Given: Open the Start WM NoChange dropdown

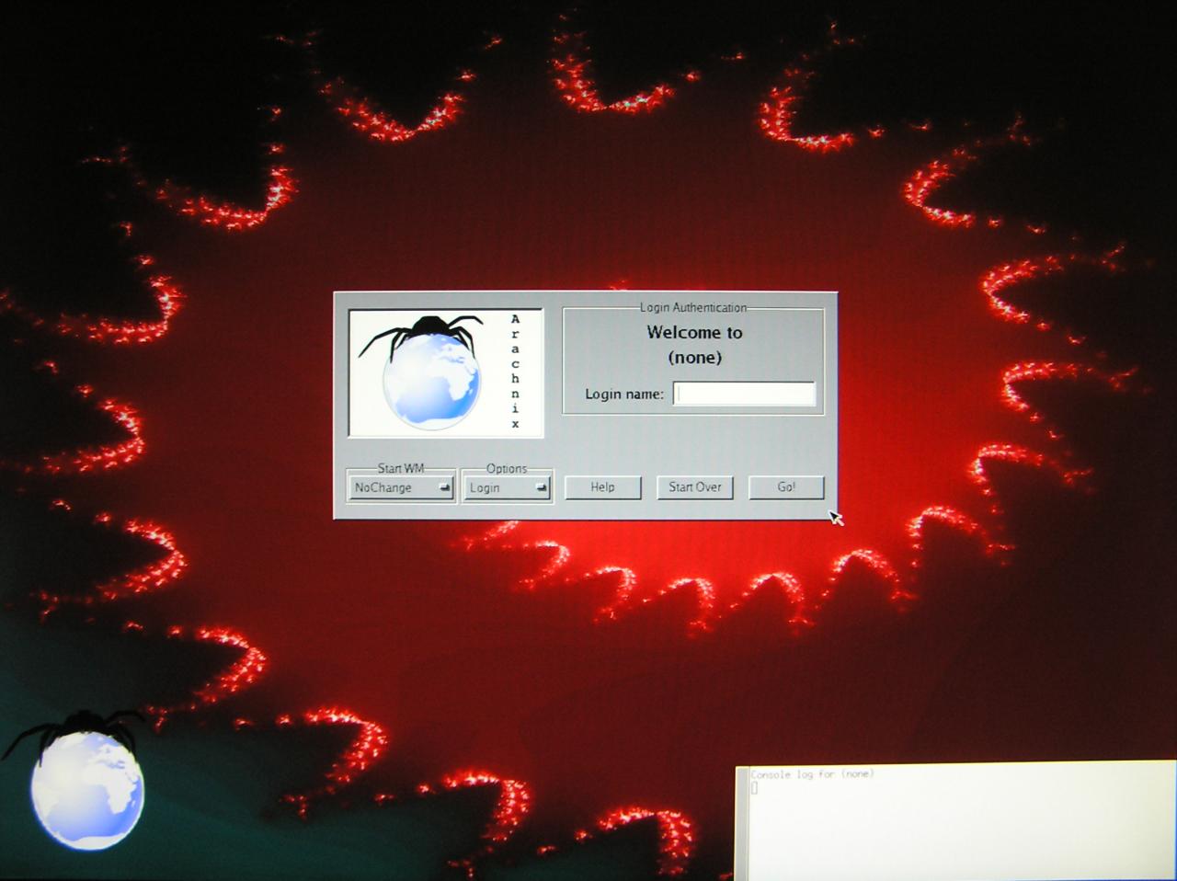Looking at the screenshot, I should (401, 487).
